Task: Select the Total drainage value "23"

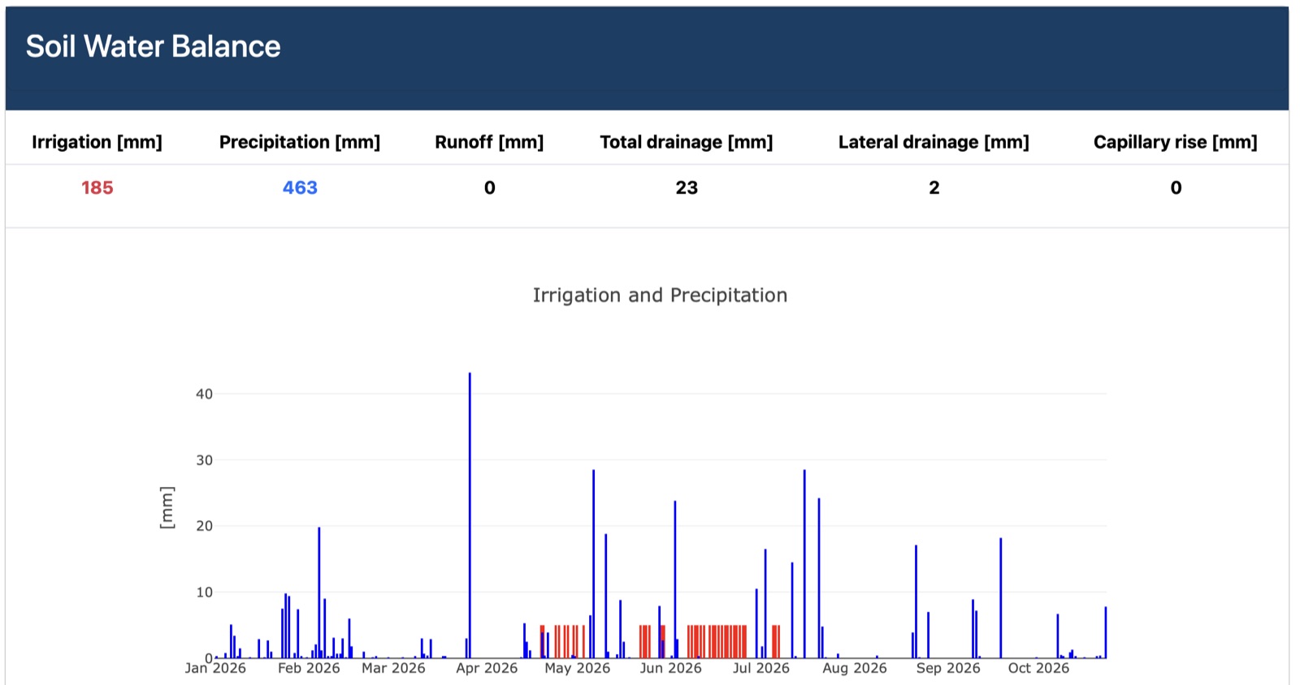Action: pyautogui.click(x=687, y=187)
